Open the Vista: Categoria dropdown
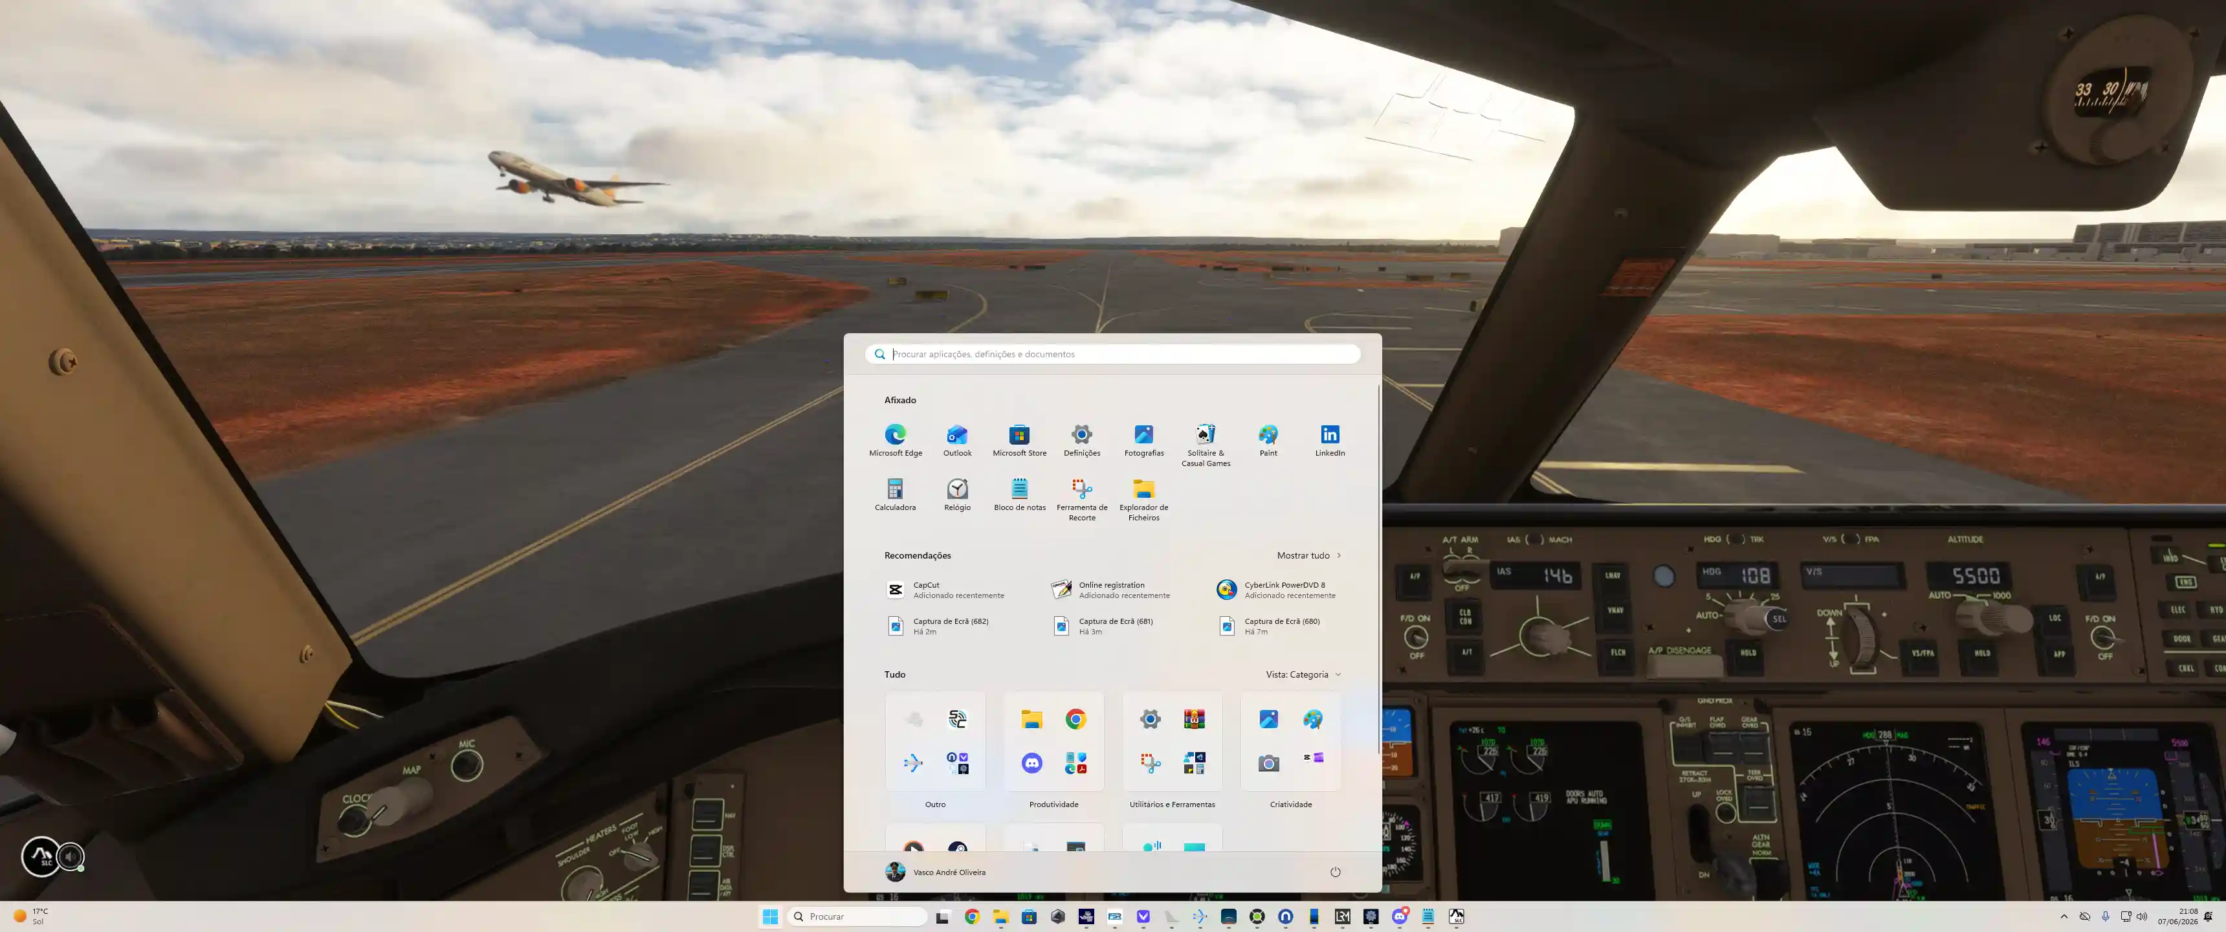Screen dimensions: 2226x932 pos(1303,674)
